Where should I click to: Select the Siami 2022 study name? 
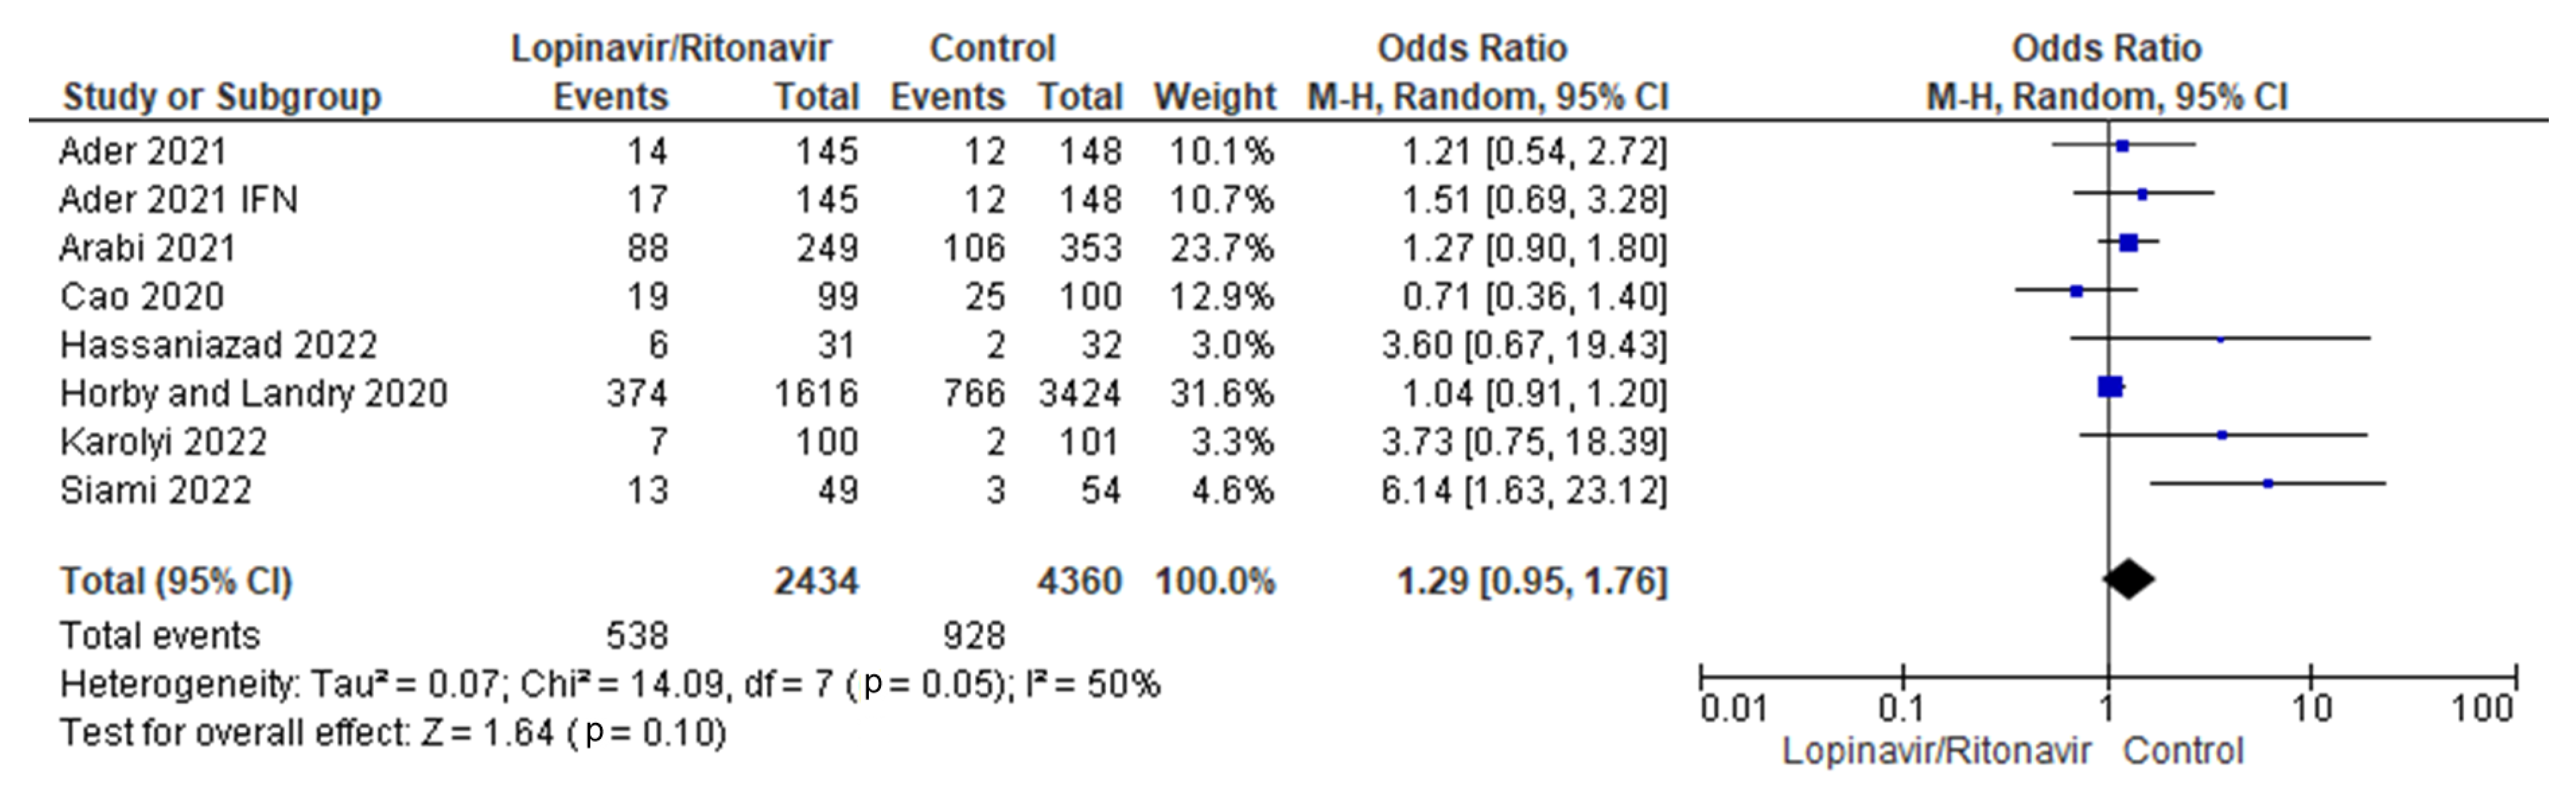pyautogui.click(x=155, y=491)
